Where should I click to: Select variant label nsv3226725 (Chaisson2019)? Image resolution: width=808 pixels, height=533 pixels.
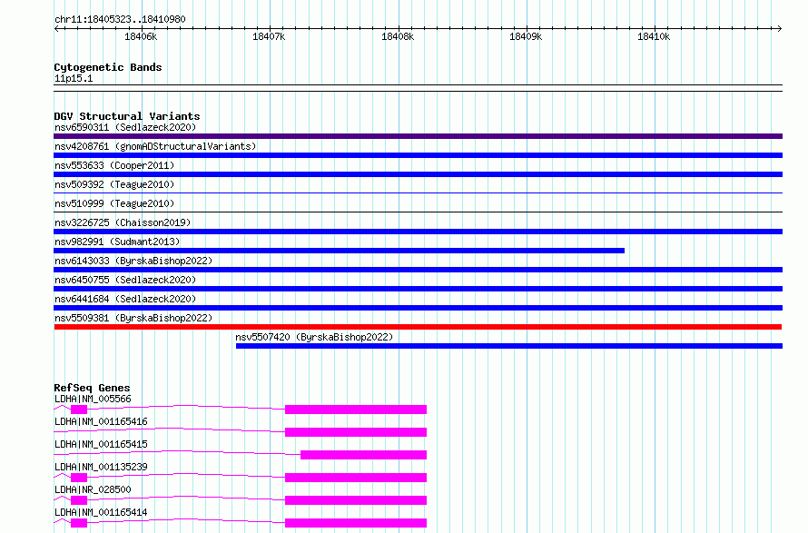pyautogui.click(x=123, y=222)
